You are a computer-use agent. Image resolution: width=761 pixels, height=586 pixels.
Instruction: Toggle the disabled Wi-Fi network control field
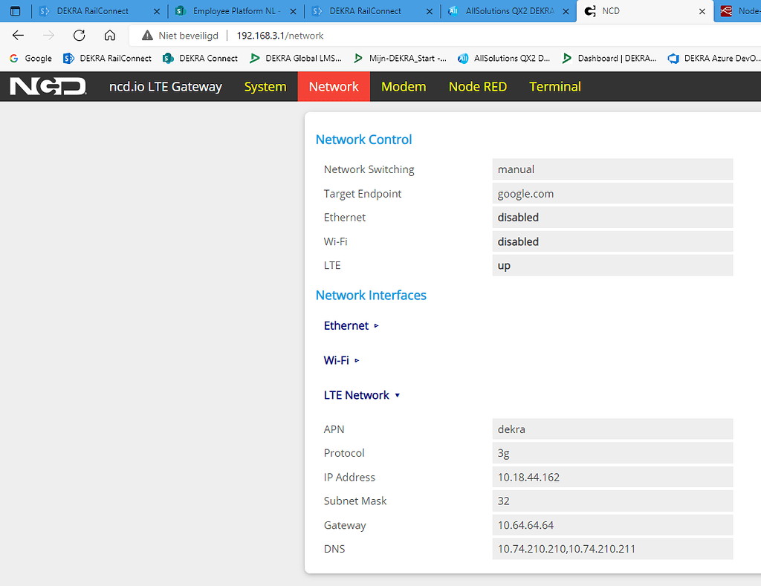pos(612,241)
